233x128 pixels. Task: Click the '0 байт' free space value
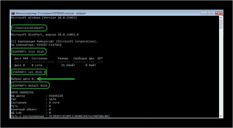tap(90, 65)
